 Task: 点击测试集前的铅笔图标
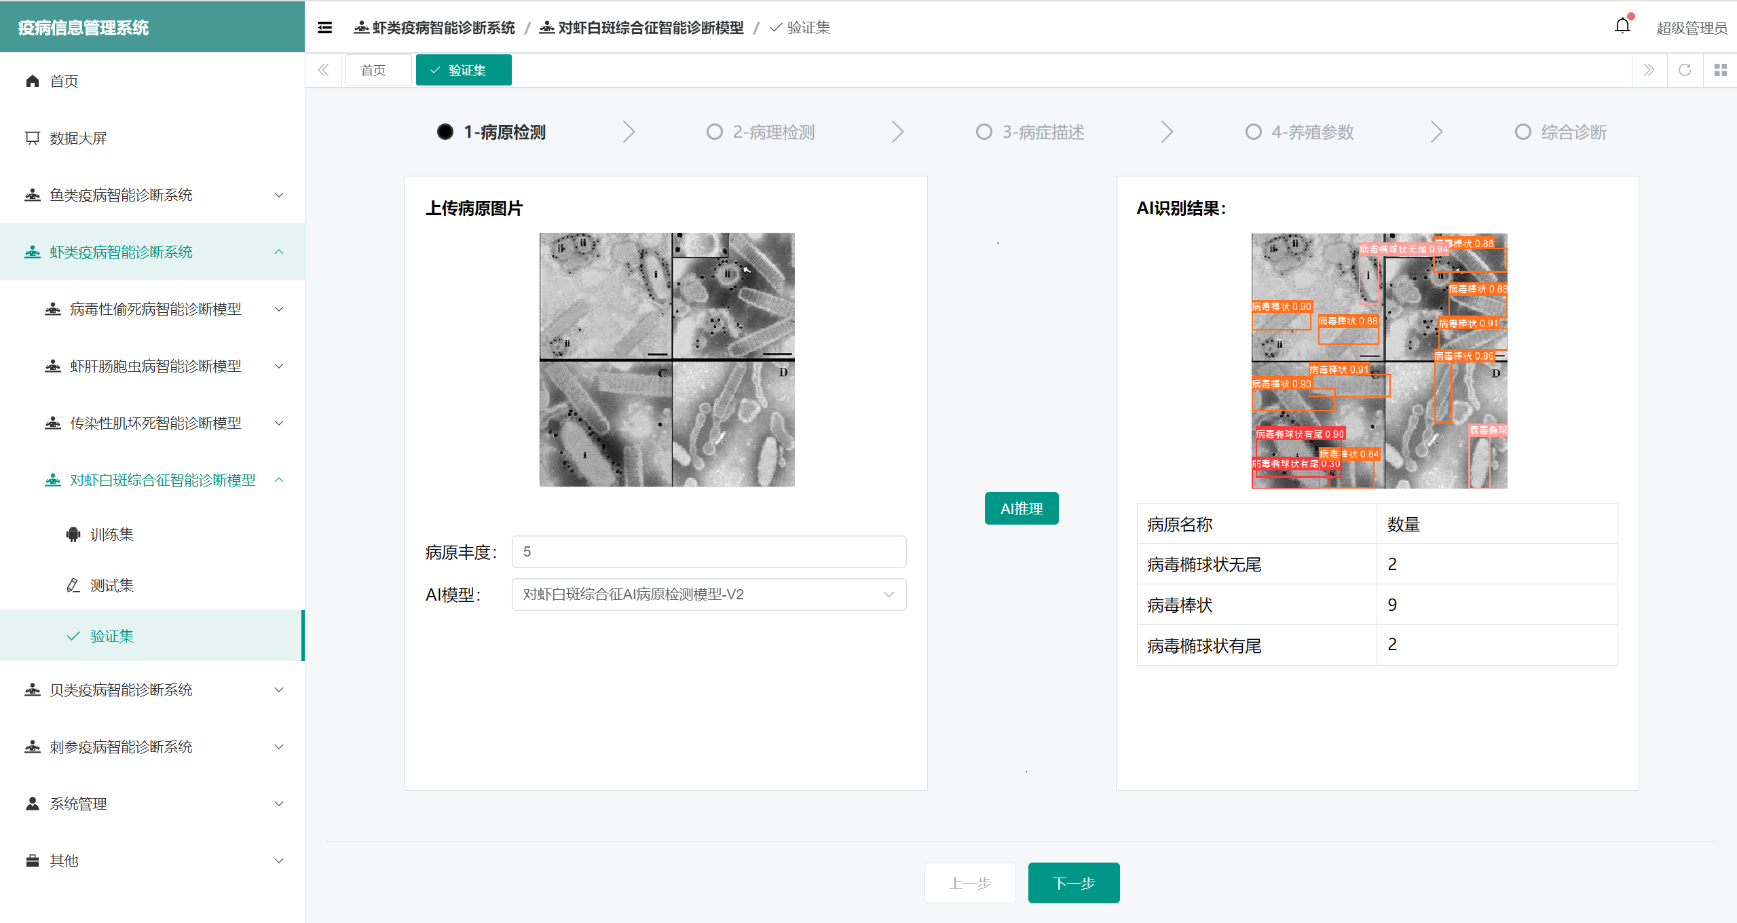(73, 584)
